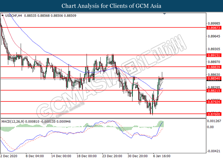Click the 0.88215 red price label
Viewport: 223px width, 159px height.
click(214, 91)
